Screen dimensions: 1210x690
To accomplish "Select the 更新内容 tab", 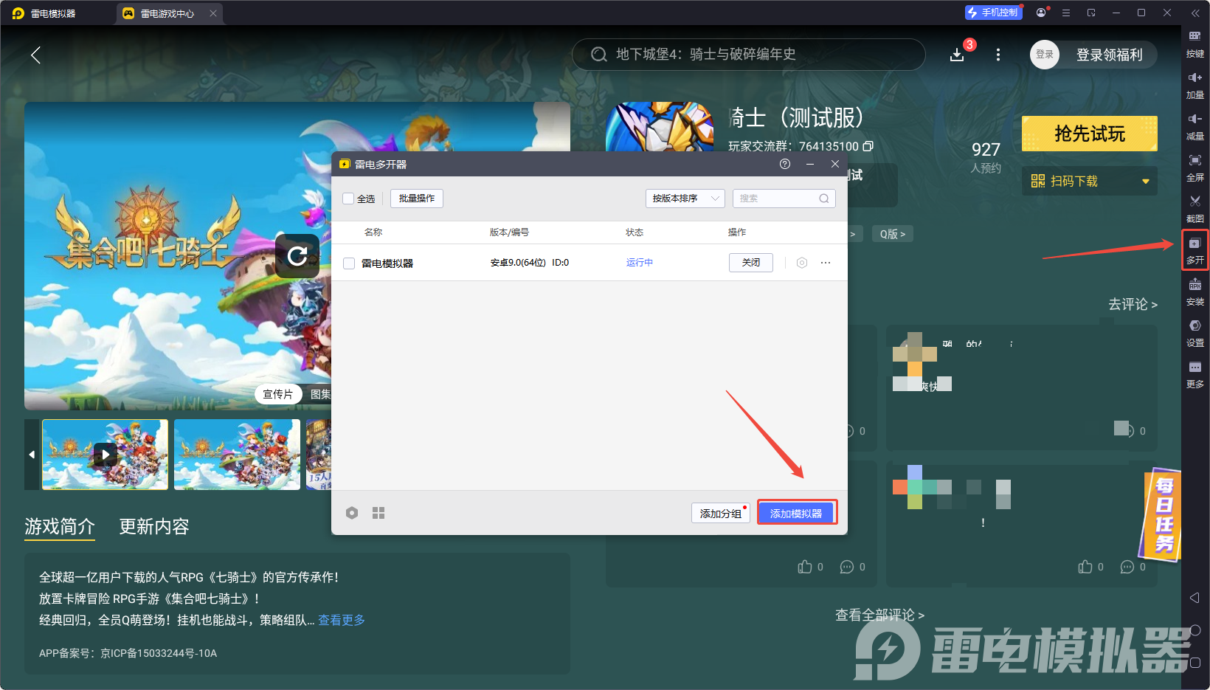I will click(x=154, y=526).
